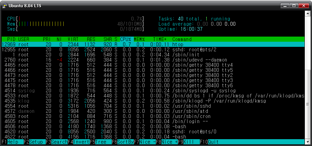Select the /bin/login -- process row
This screenshot has width=312, height=146.
click(x=153, y=121)
